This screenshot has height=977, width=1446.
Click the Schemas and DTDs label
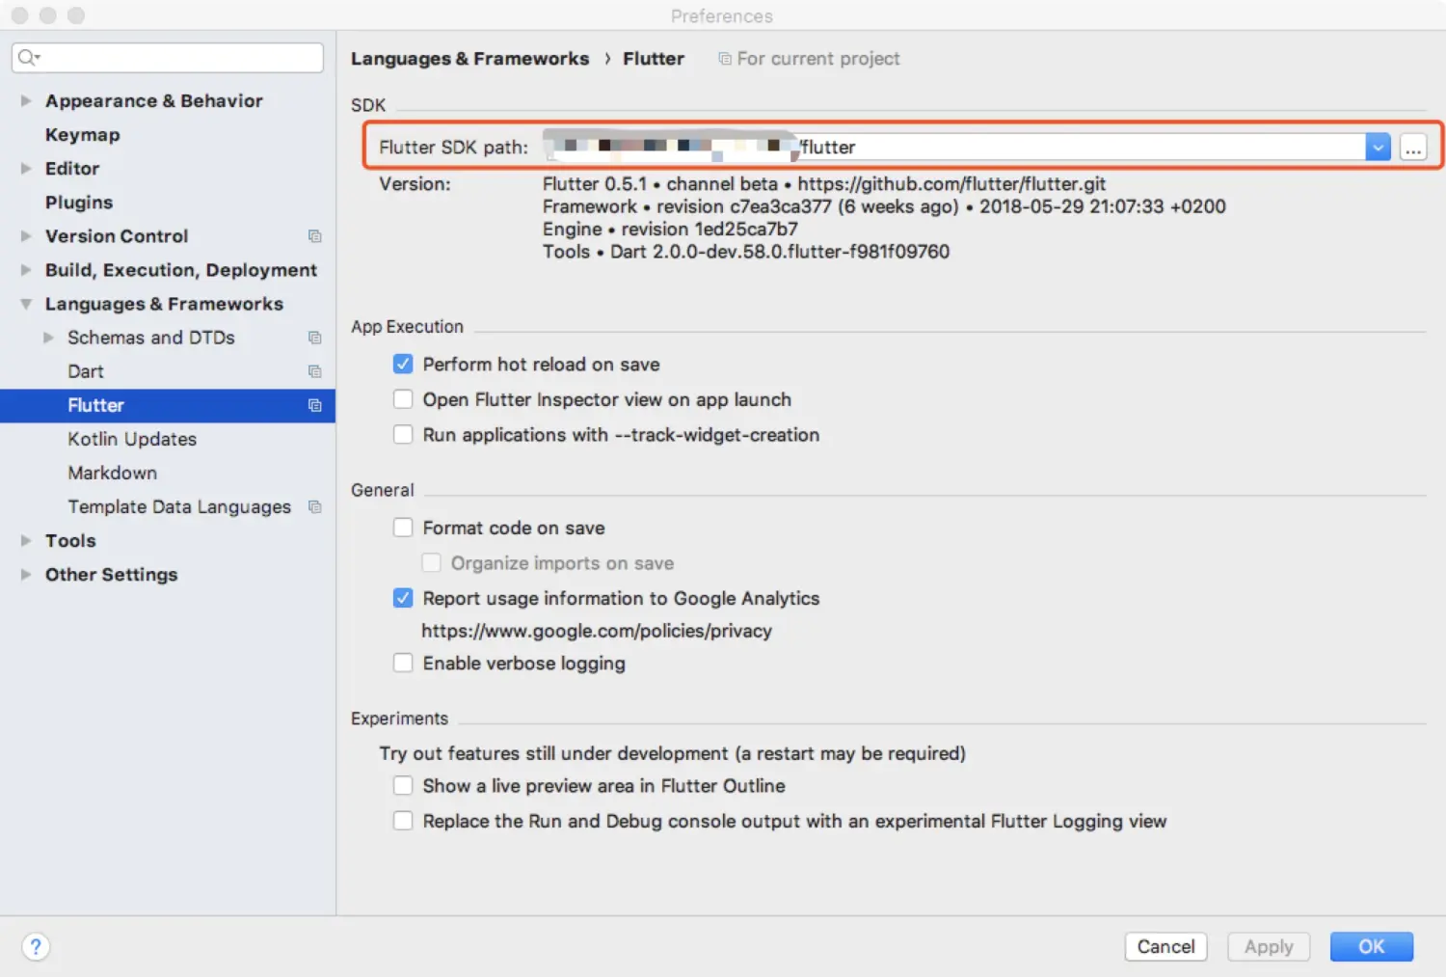pos(151,338)
